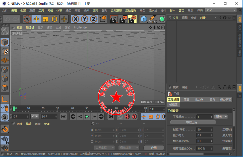Toggle the tweak mouse mode icon
The height and width of the screenshot is (157, 243).
coord(5,108)
